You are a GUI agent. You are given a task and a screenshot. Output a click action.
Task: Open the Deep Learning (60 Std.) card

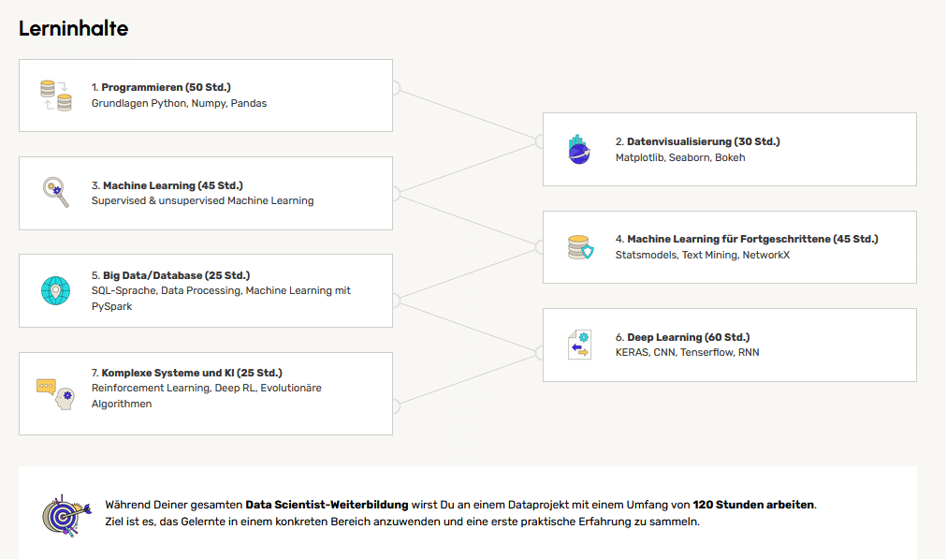(x=730, y=344)
